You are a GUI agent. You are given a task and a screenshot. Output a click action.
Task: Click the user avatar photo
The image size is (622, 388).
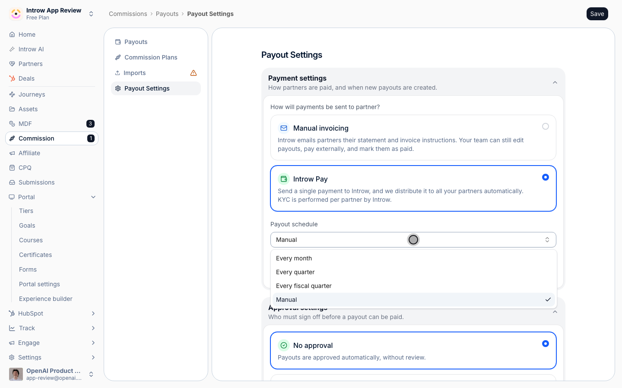point(16,374)
